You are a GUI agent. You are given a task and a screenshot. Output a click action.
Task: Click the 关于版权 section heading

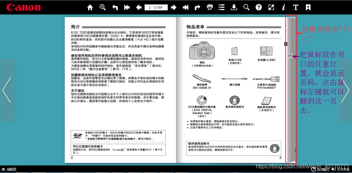click(78, 90)
